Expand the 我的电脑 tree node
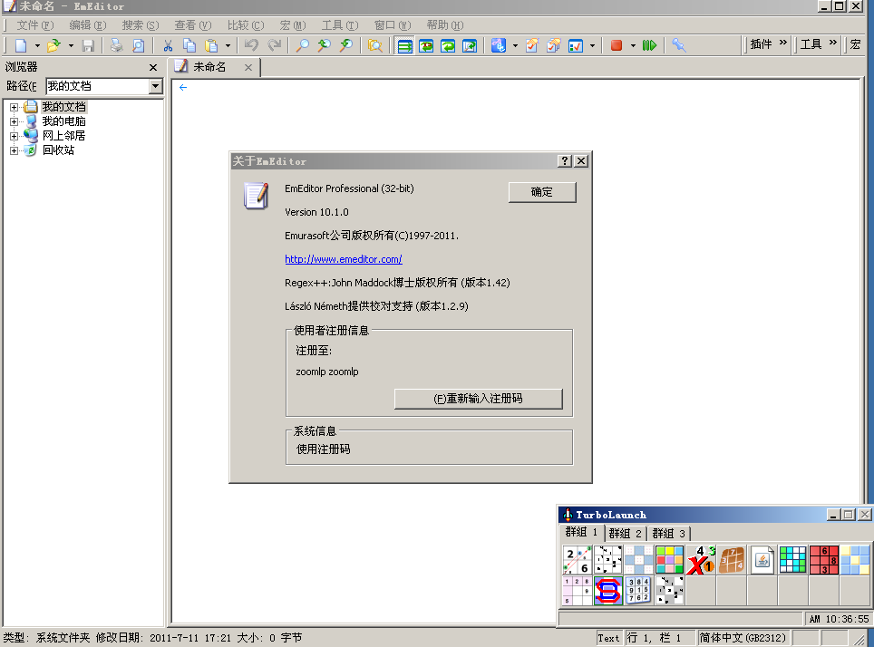The image size is (874, 647). pos(14,121)
